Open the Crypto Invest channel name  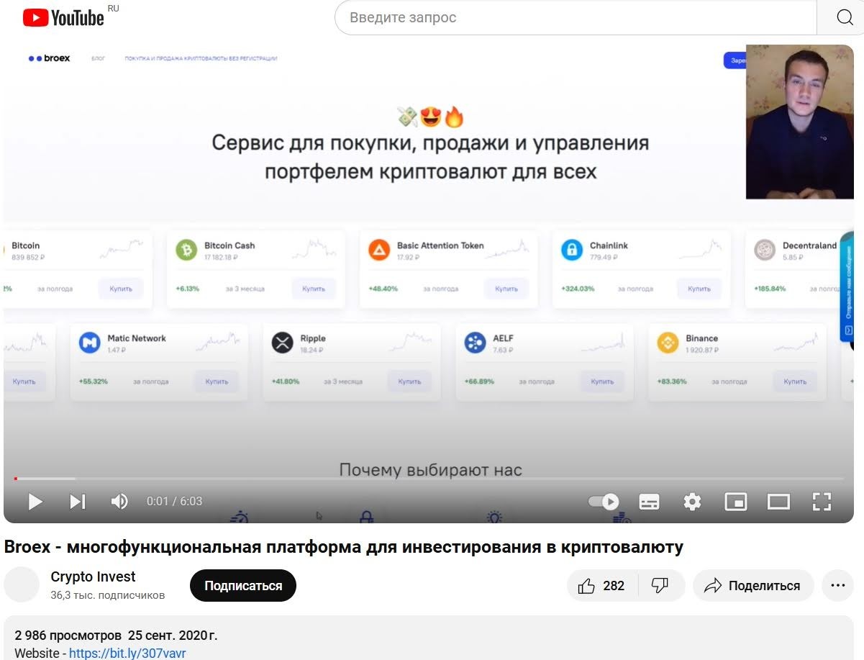coord(93,577)
